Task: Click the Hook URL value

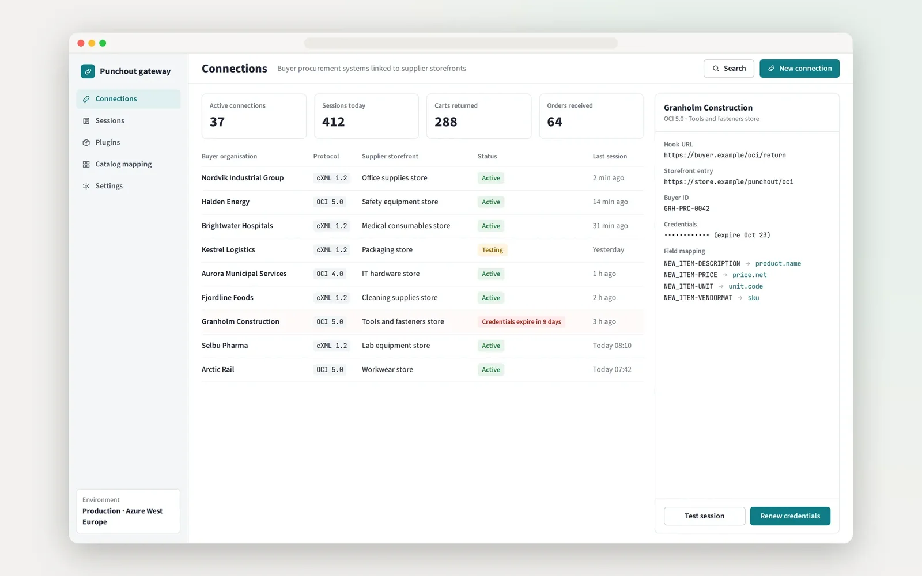Action: (725, 156)
